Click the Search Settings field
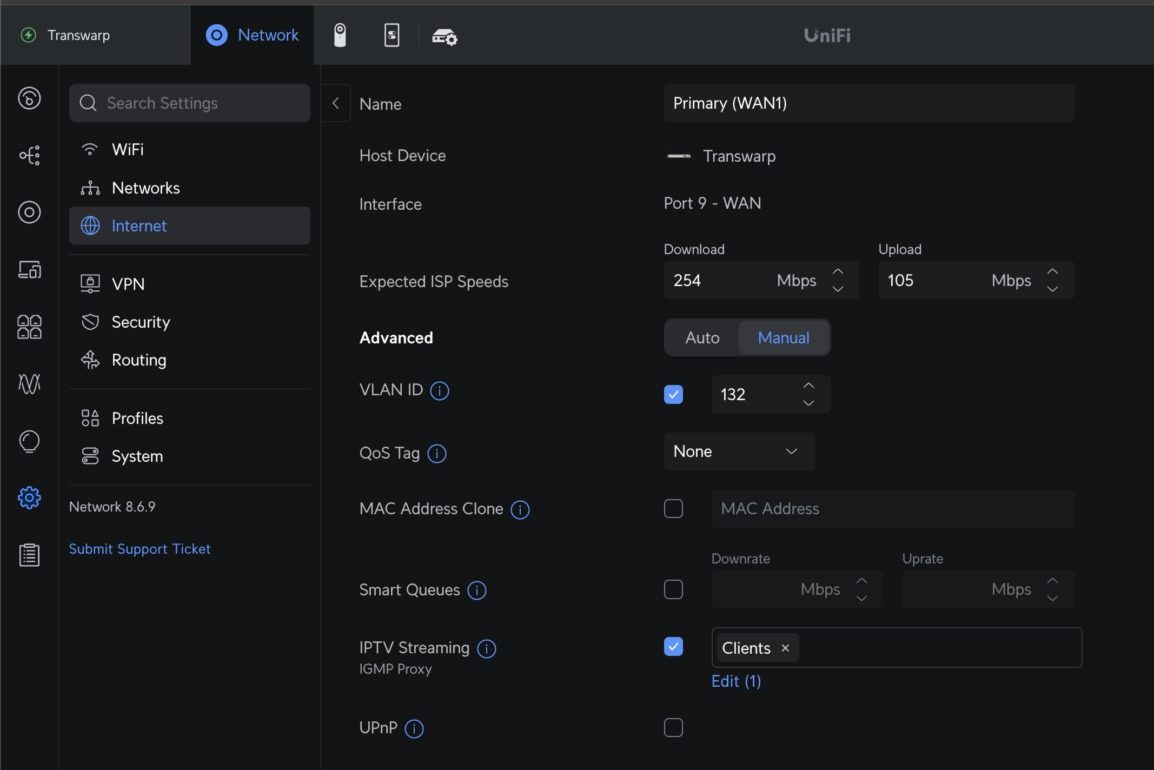 point(189,103)
